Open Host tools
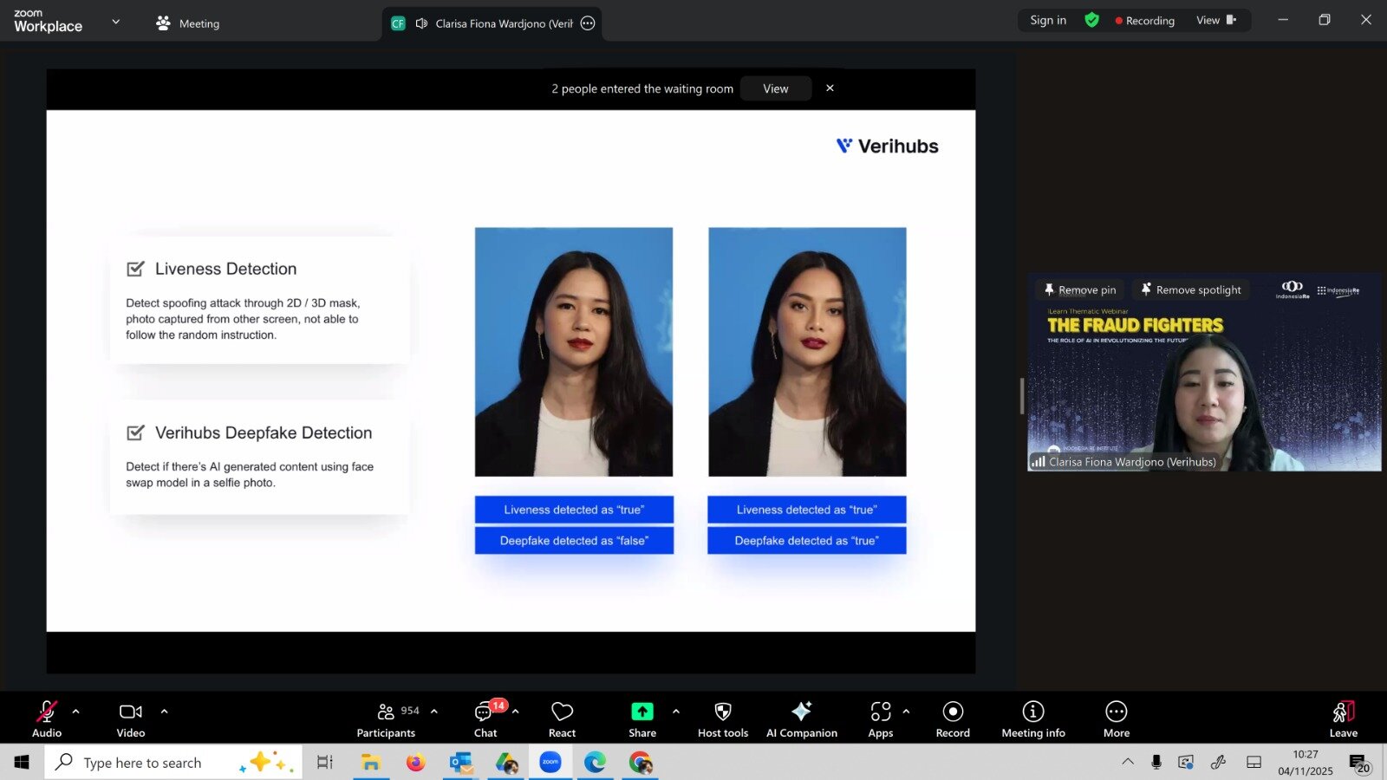 click(721, 718)
